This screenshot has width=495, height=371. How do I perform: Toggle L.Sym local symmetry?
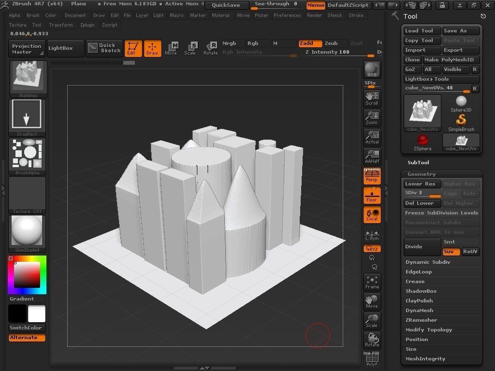372,235
